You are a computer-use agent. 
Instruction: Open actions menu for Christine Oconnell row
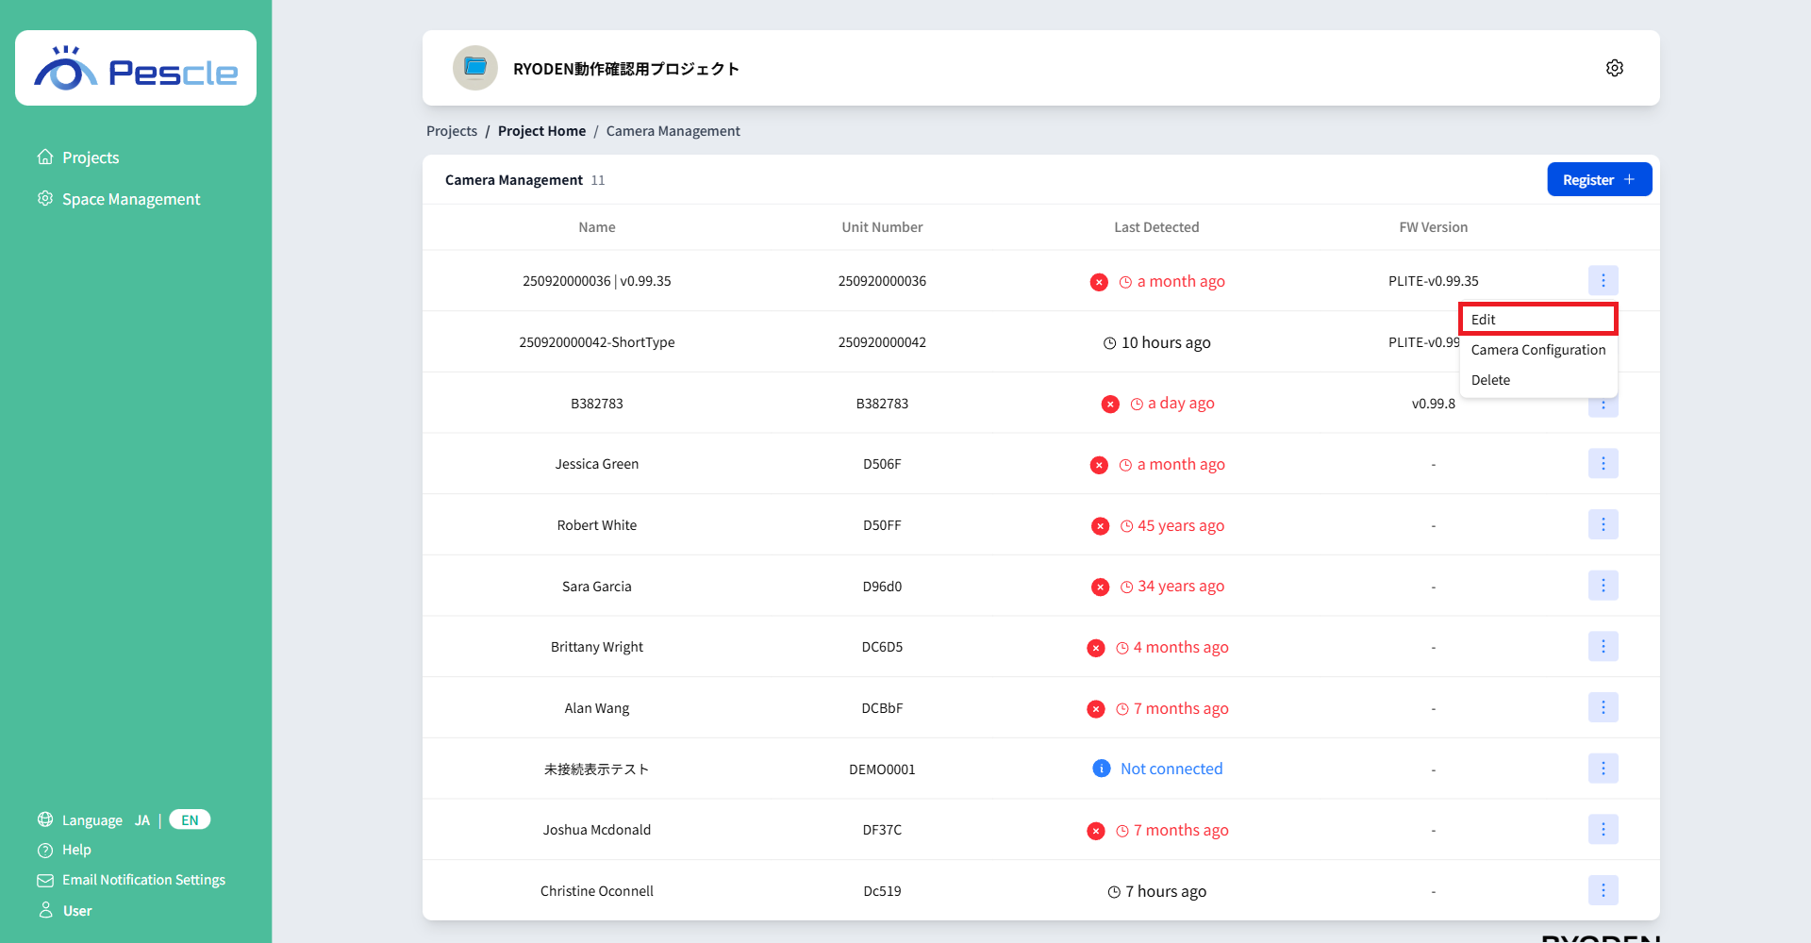[x=1603, y=890]
